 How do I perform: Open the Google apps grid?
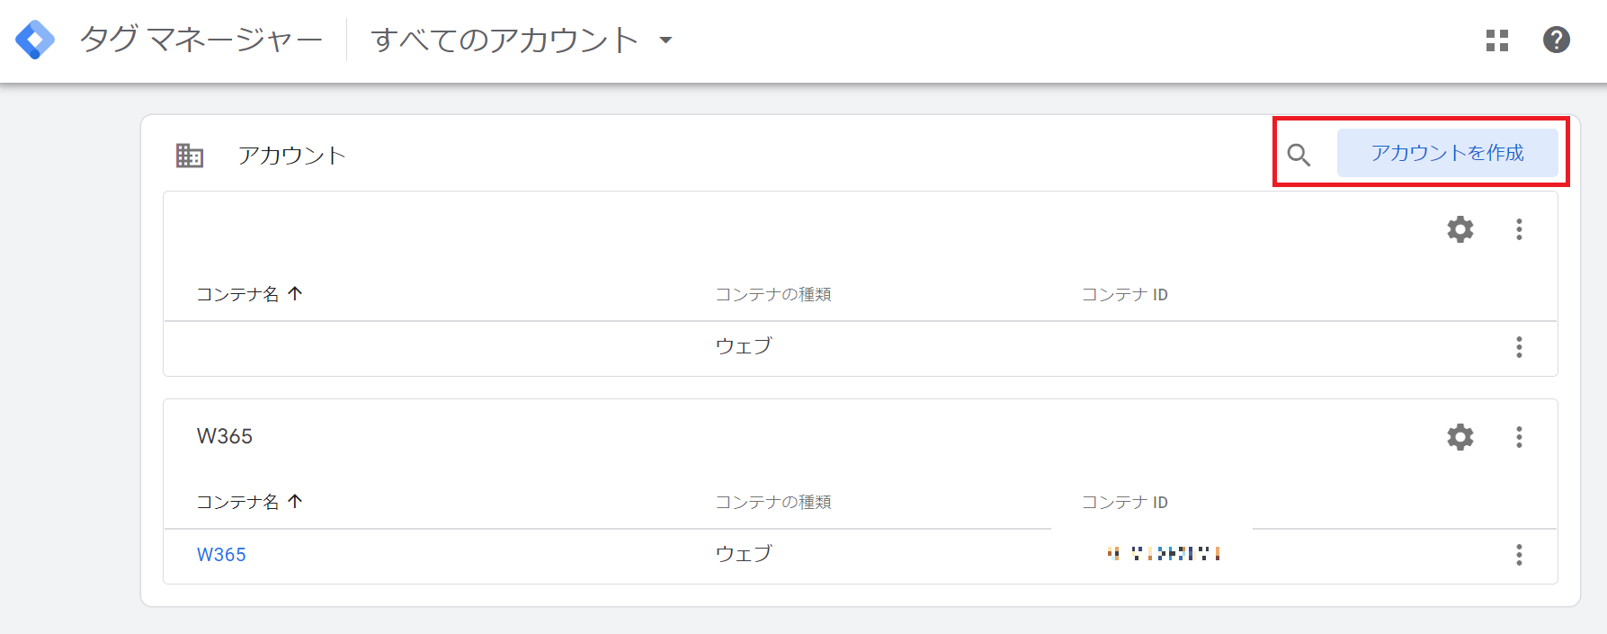click(1497, 40)
